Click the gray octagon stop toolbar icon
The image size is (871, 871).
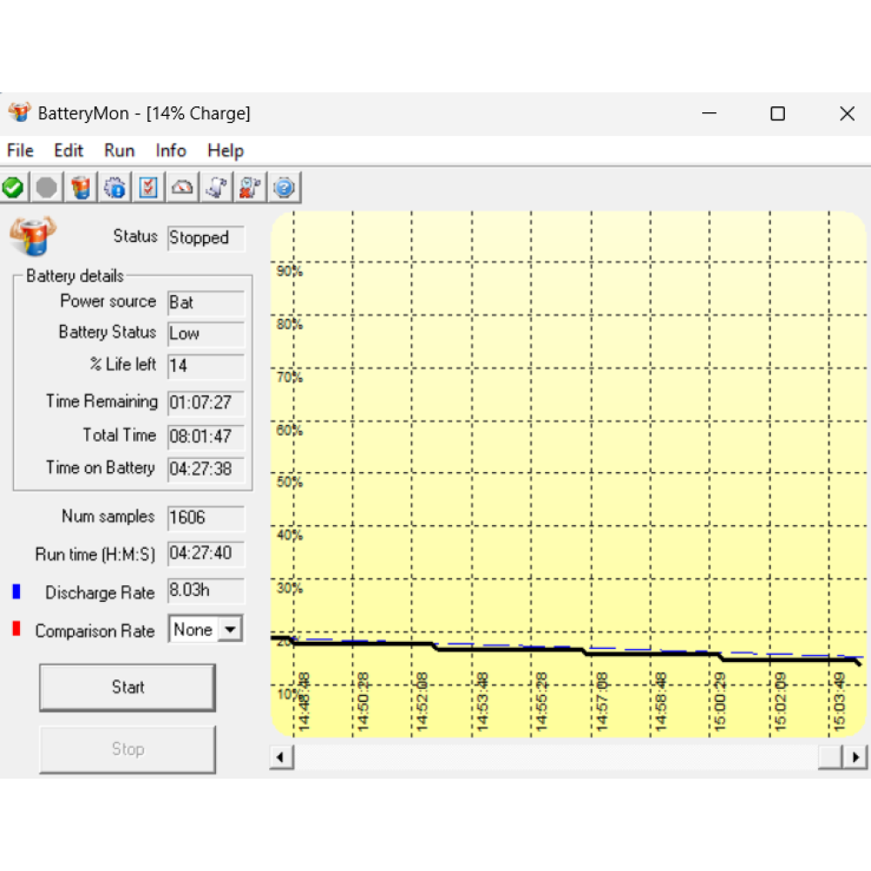(47, 187)
